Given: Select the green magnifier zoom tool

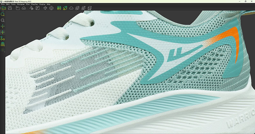Looking at the screenshot, I should pos(3,14).
